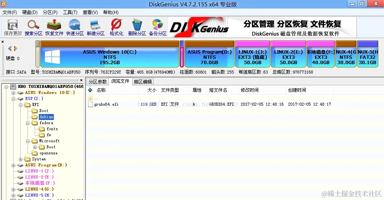Close the disk map panel
Viewport: 384px width, 200px height.
coord(3,42)
